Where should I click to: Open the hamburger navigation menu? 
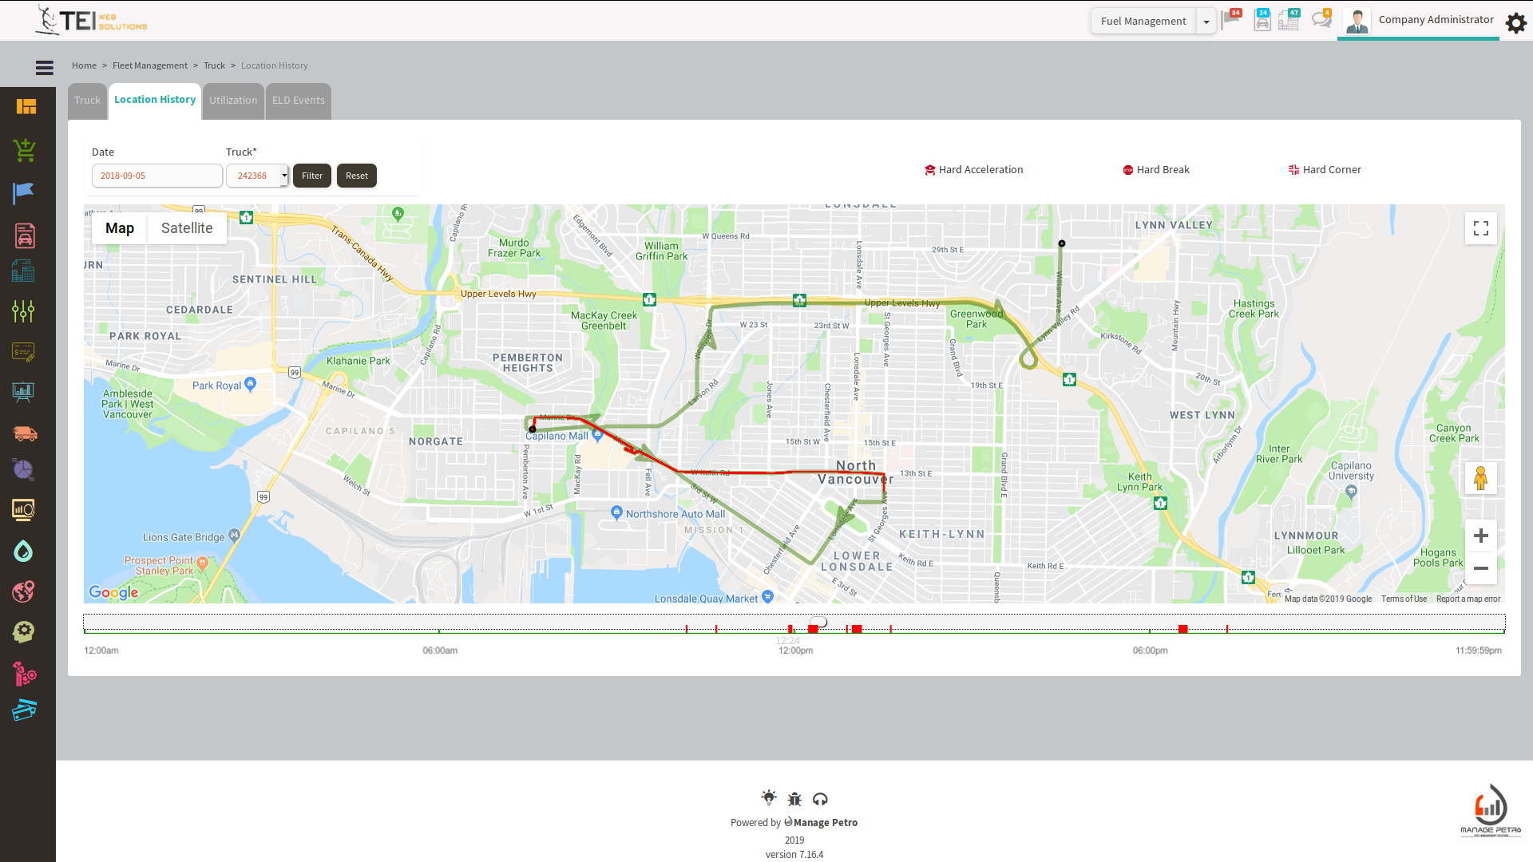pos(44,68)
